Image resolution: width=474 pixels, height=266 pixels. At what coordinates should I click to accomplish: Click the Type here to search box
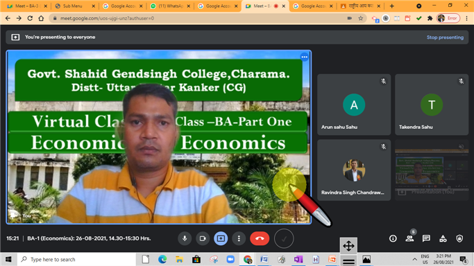[x=77, y=259]
